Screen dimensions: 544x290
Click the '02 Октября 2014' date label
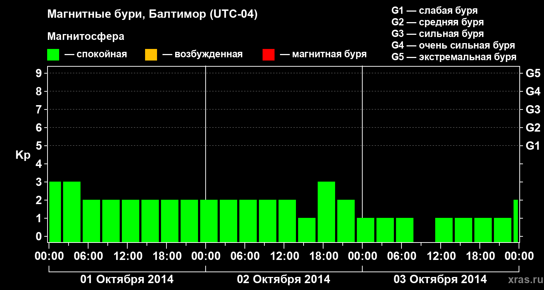click(284, 279)
